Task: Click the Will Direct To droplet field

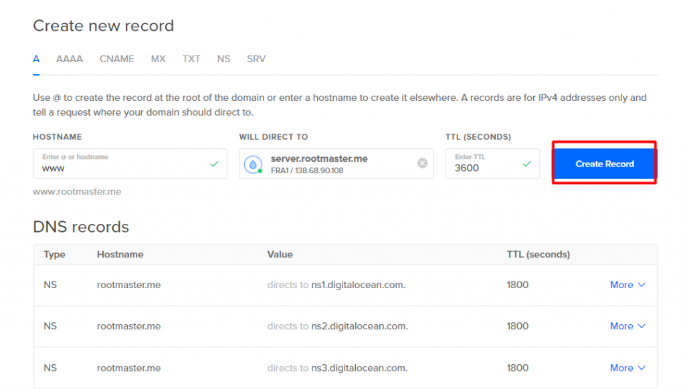Action: coord(336,164)
